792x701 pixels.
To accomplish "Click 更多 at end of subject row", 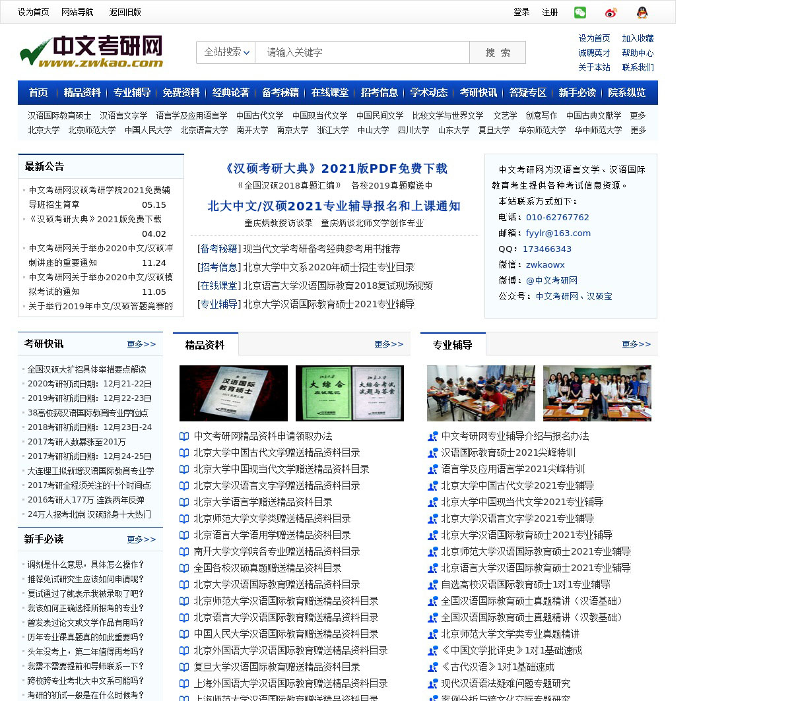I will pos(638,115).
